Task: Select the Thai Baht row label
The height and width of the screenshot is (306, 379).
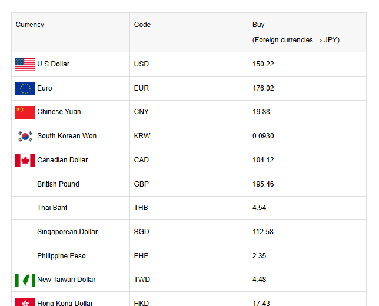Action: click(52, 208)
